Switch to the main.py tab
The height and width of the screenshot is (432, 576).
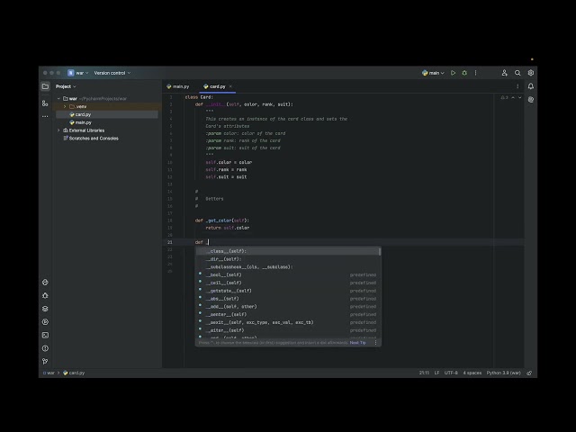[x=178, y=86]
